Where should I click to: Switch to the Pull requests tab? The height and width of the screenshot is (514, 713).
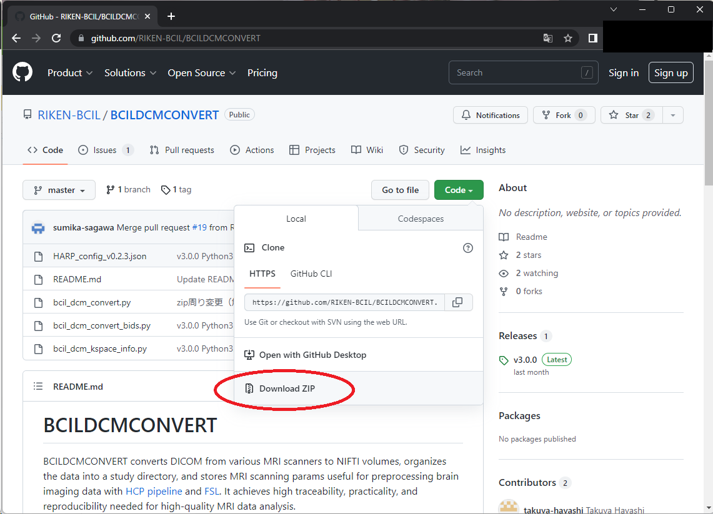182,150
